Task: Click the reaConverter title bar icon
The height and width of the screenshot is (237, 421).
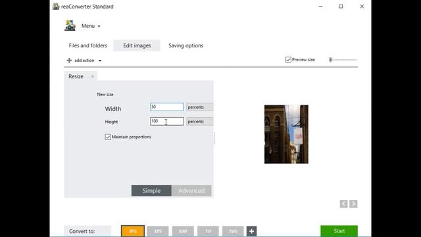Action: coord(56,6)
